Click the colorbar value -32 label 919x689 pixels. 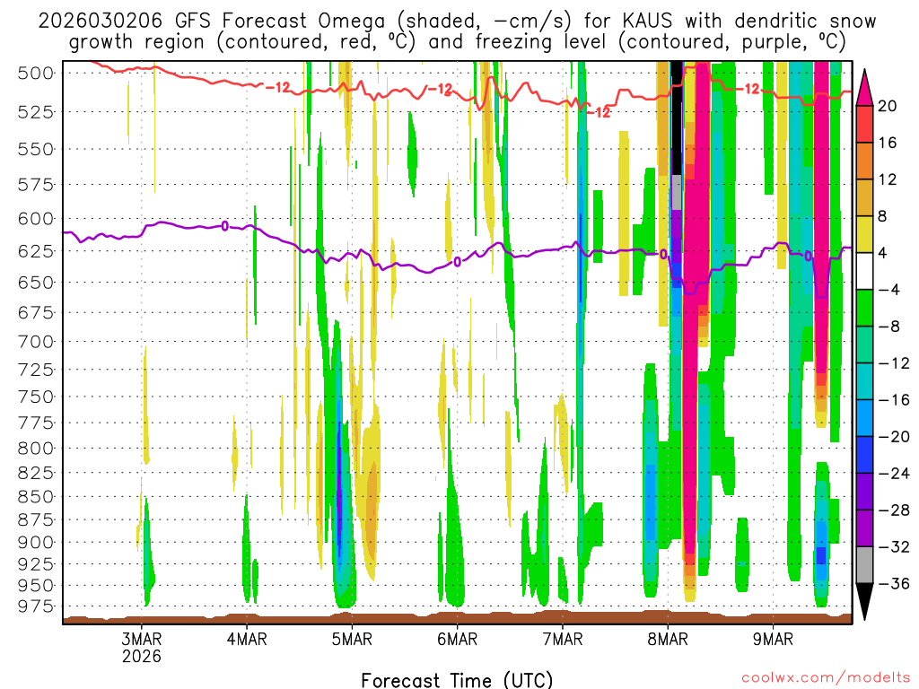pos(894,546)
